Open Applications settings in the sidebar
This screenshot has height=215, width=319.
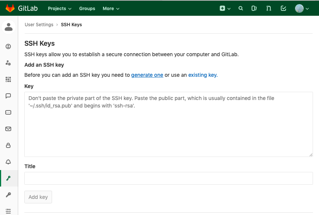[8, 79]
